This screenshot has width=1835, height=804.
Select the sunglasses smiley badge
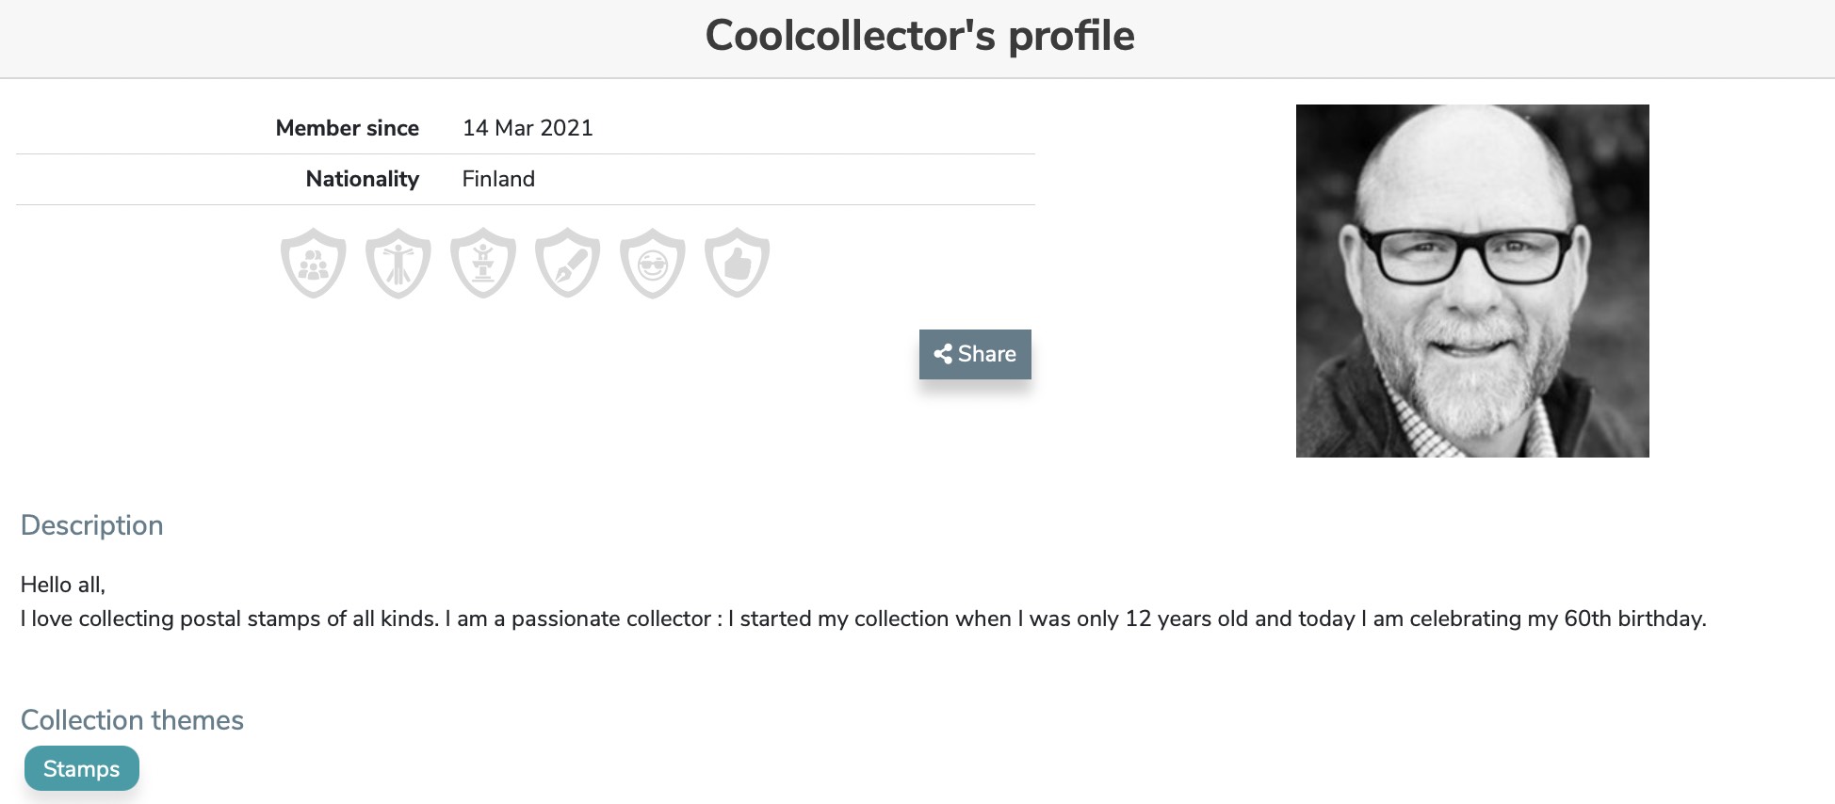pyautogui.click(x=653, y=263)
